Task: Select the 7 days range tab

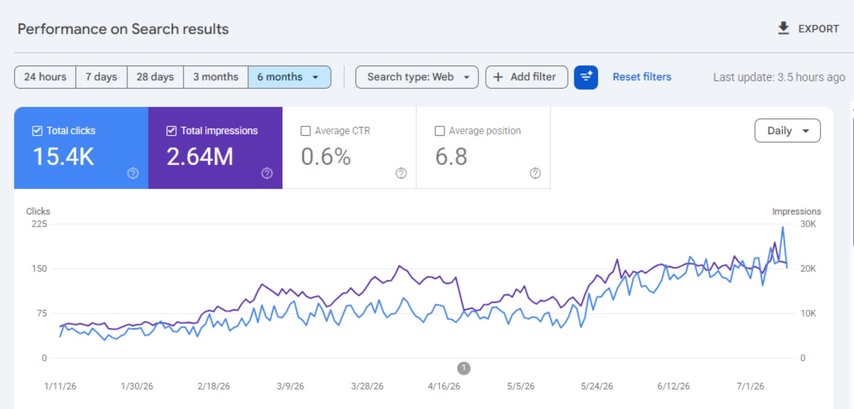Action: tap(101, 77)
